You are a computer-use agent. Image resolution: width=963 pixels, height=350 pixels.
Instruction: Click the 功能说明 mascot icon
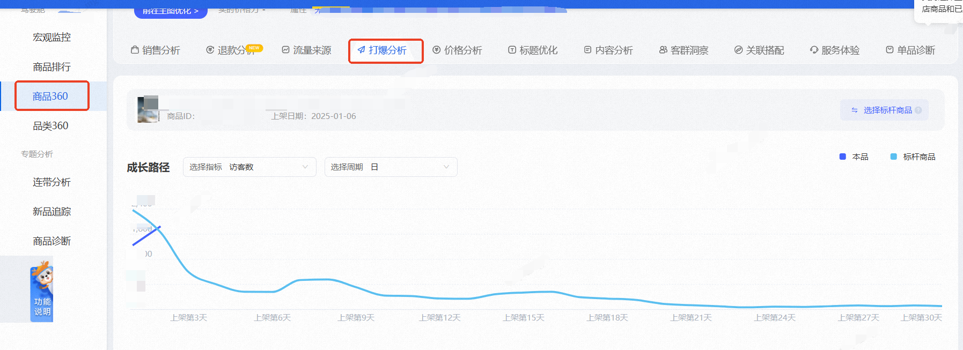(42, 278)
